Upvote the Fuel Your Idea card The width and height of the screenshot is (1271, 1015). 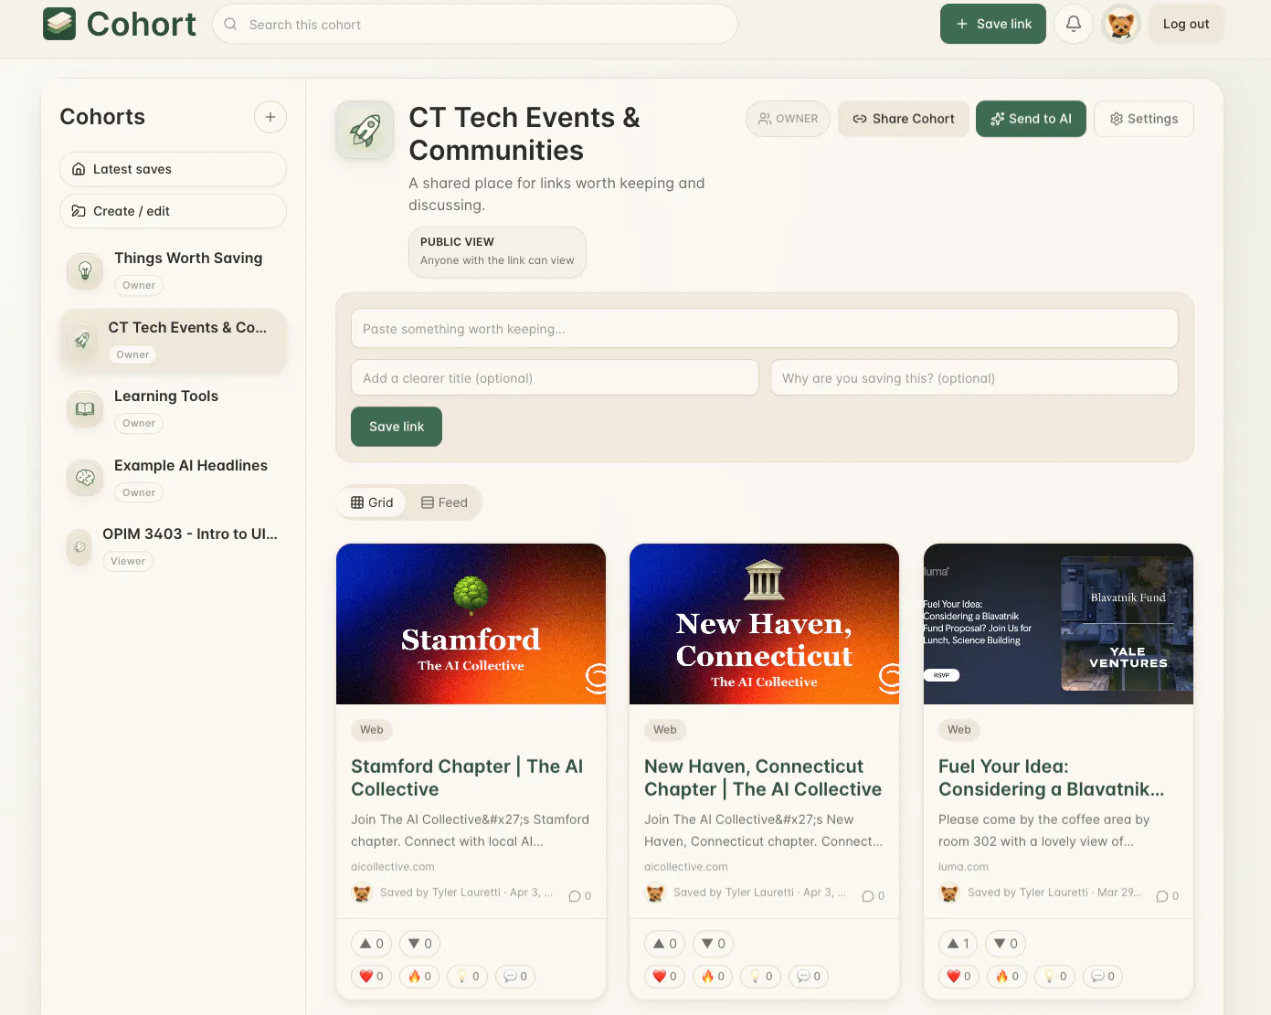(959, 944)
